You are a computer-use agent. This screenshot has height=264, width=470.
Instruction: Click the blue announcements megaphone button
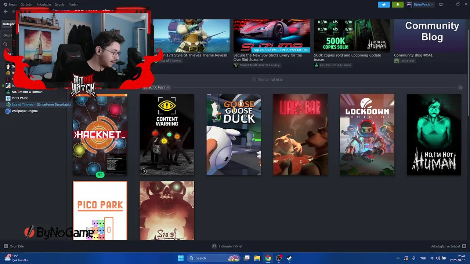click(384, 4)
